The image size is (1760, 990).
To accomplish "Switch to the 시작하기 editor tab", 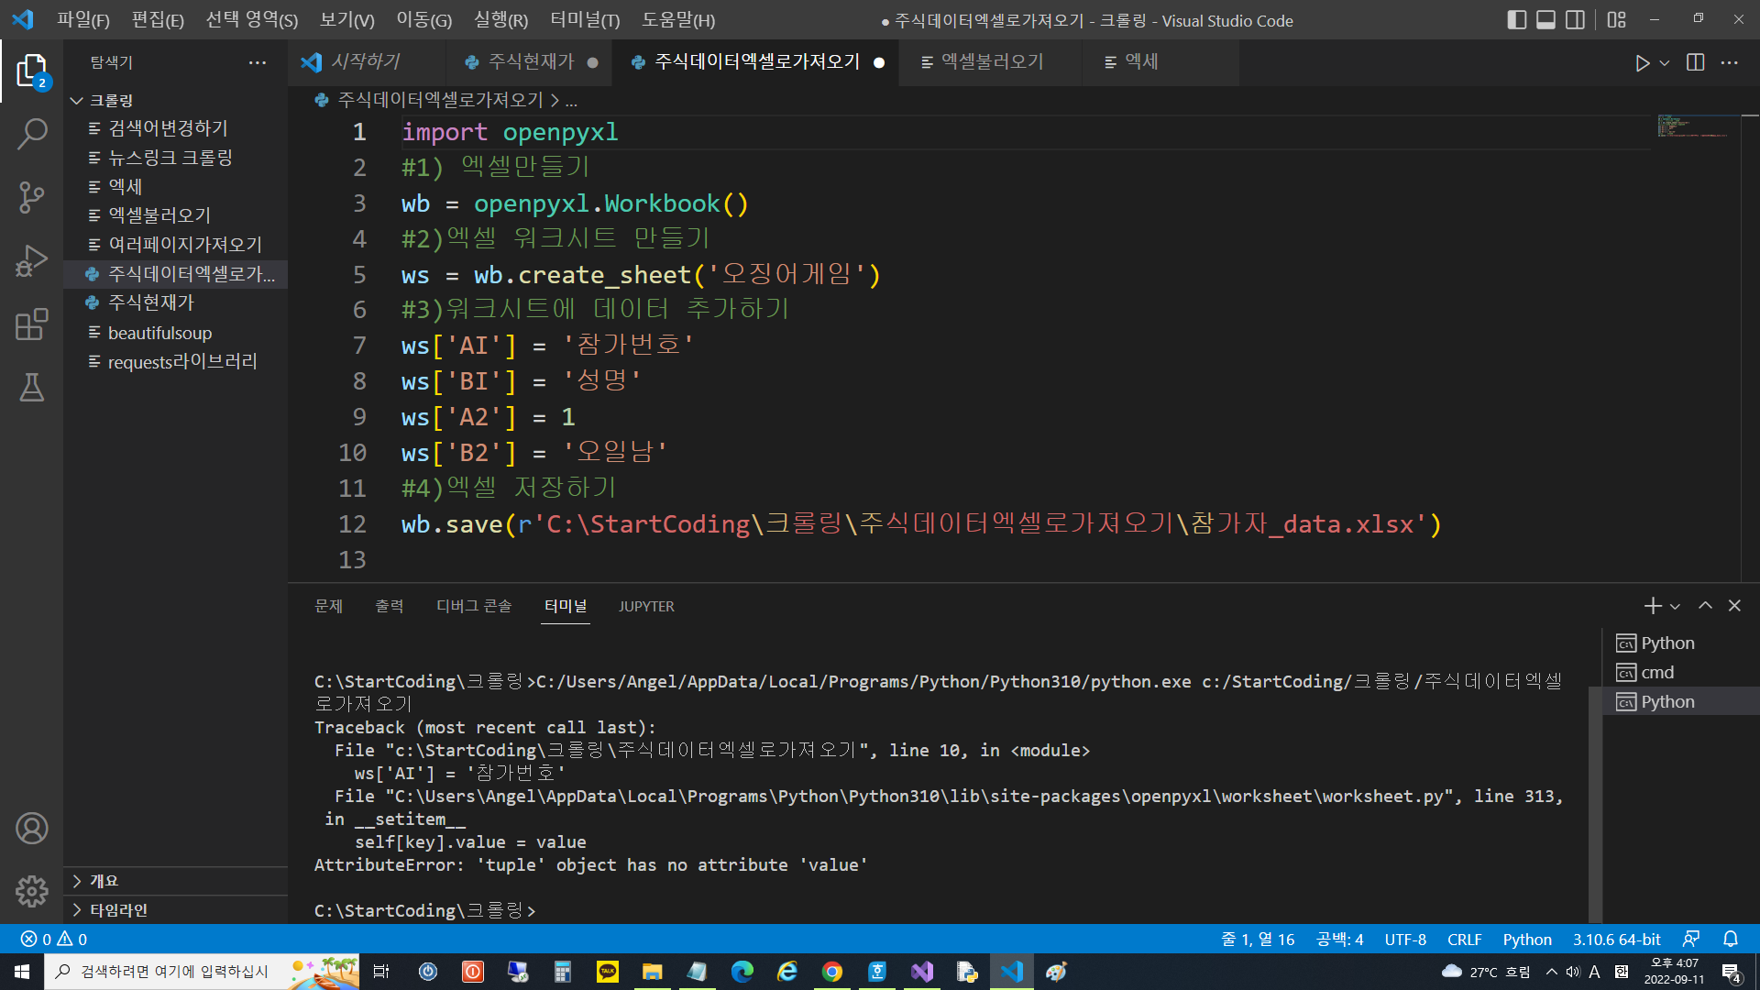I will 365,62.
